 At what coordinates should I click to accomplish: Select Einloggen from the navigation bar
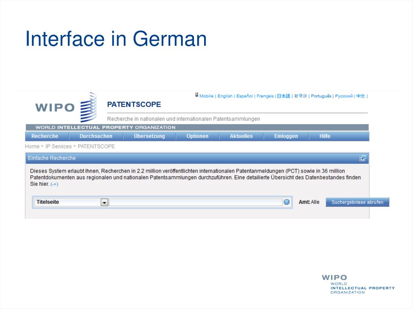(286, 136)
